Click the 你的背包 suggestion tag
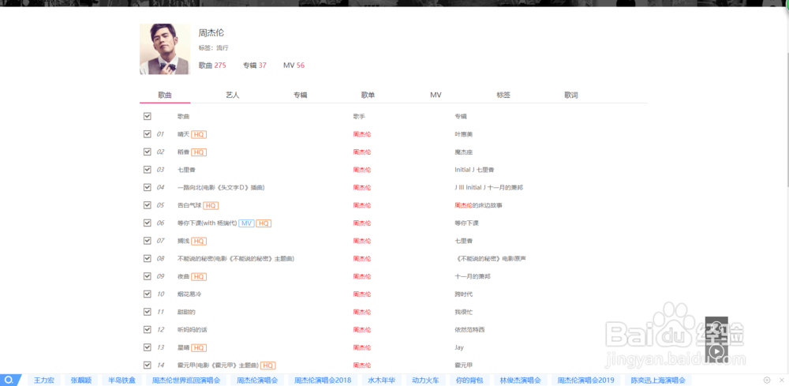 coord(469,380)
